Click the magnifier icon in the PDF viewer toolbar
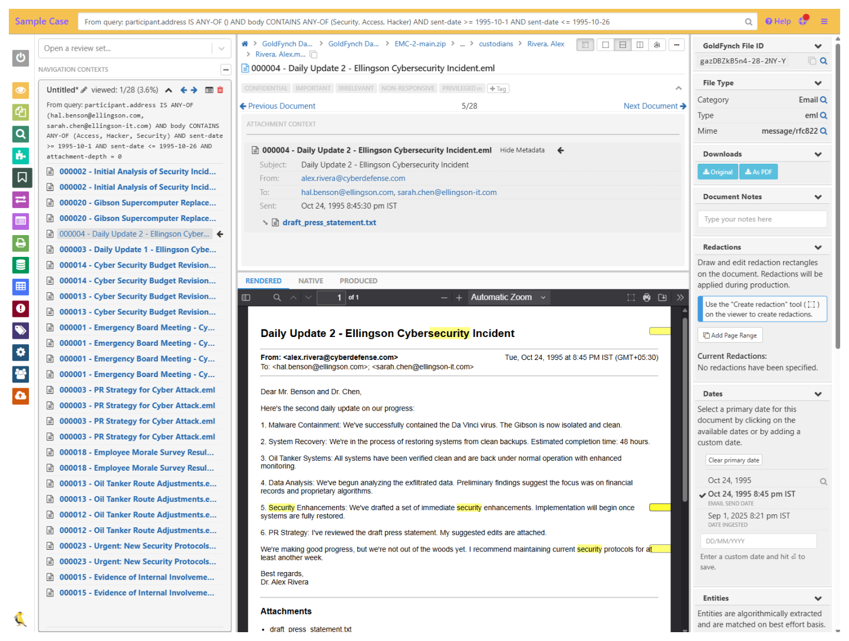 [x=277, y=298]
